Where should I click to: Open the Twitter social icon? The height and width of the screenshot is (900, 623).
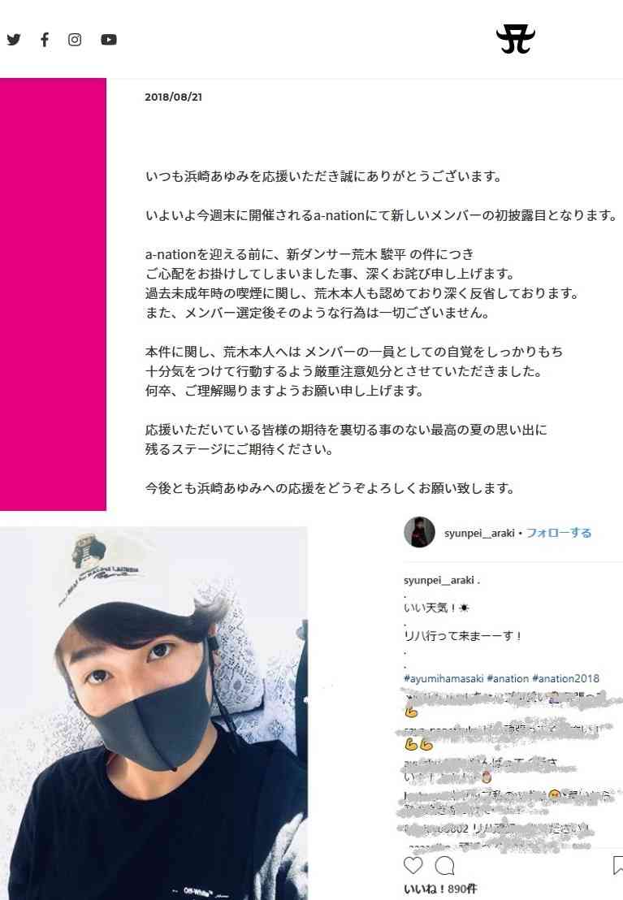(x=14, y=40)
